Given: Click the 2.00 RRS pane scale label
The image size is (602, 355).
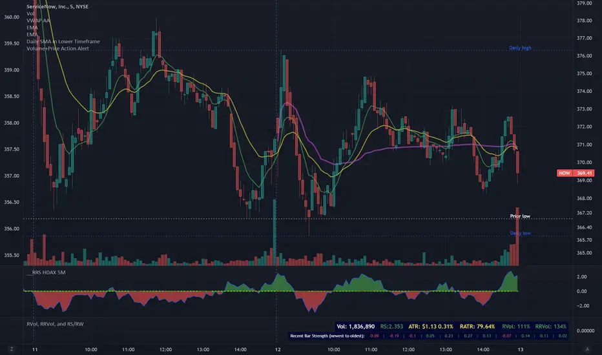Looking at the screenshot, I should pos(581,276).
